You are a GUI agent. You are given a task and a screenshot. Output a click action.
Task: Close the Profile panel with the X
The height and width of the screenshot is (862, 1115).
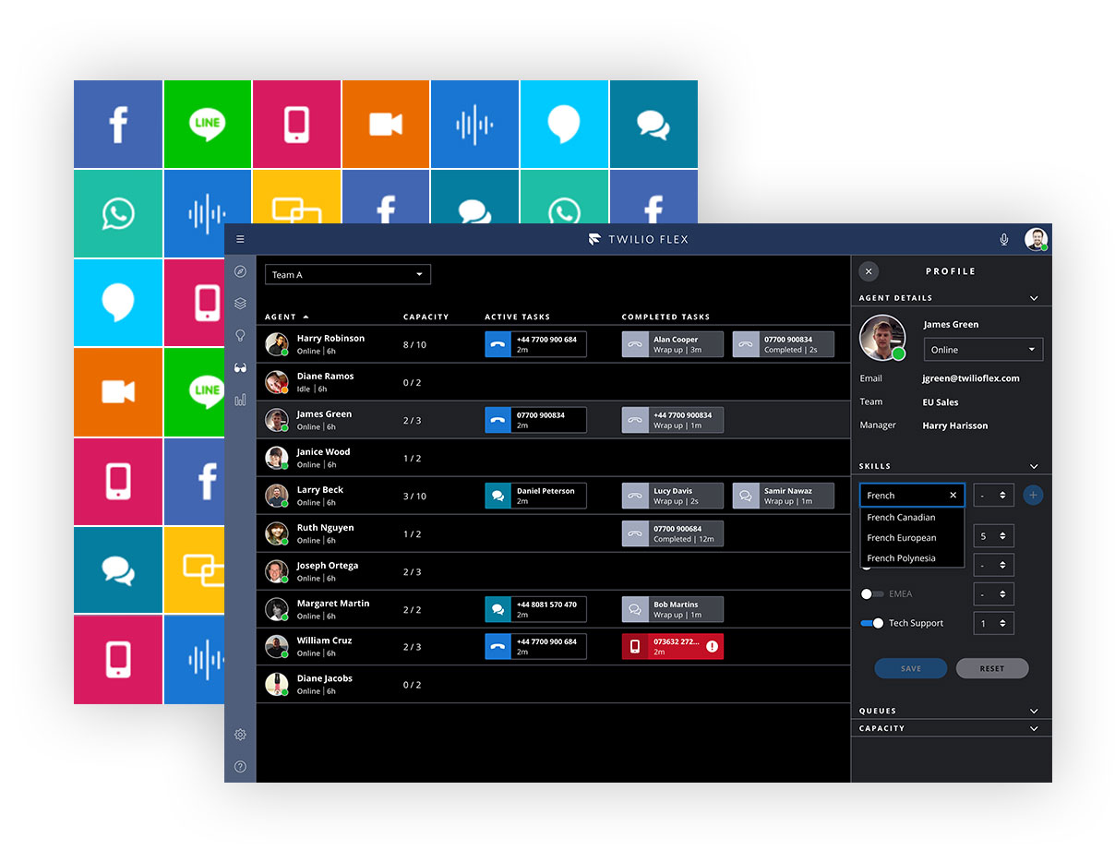coord(869,271)
